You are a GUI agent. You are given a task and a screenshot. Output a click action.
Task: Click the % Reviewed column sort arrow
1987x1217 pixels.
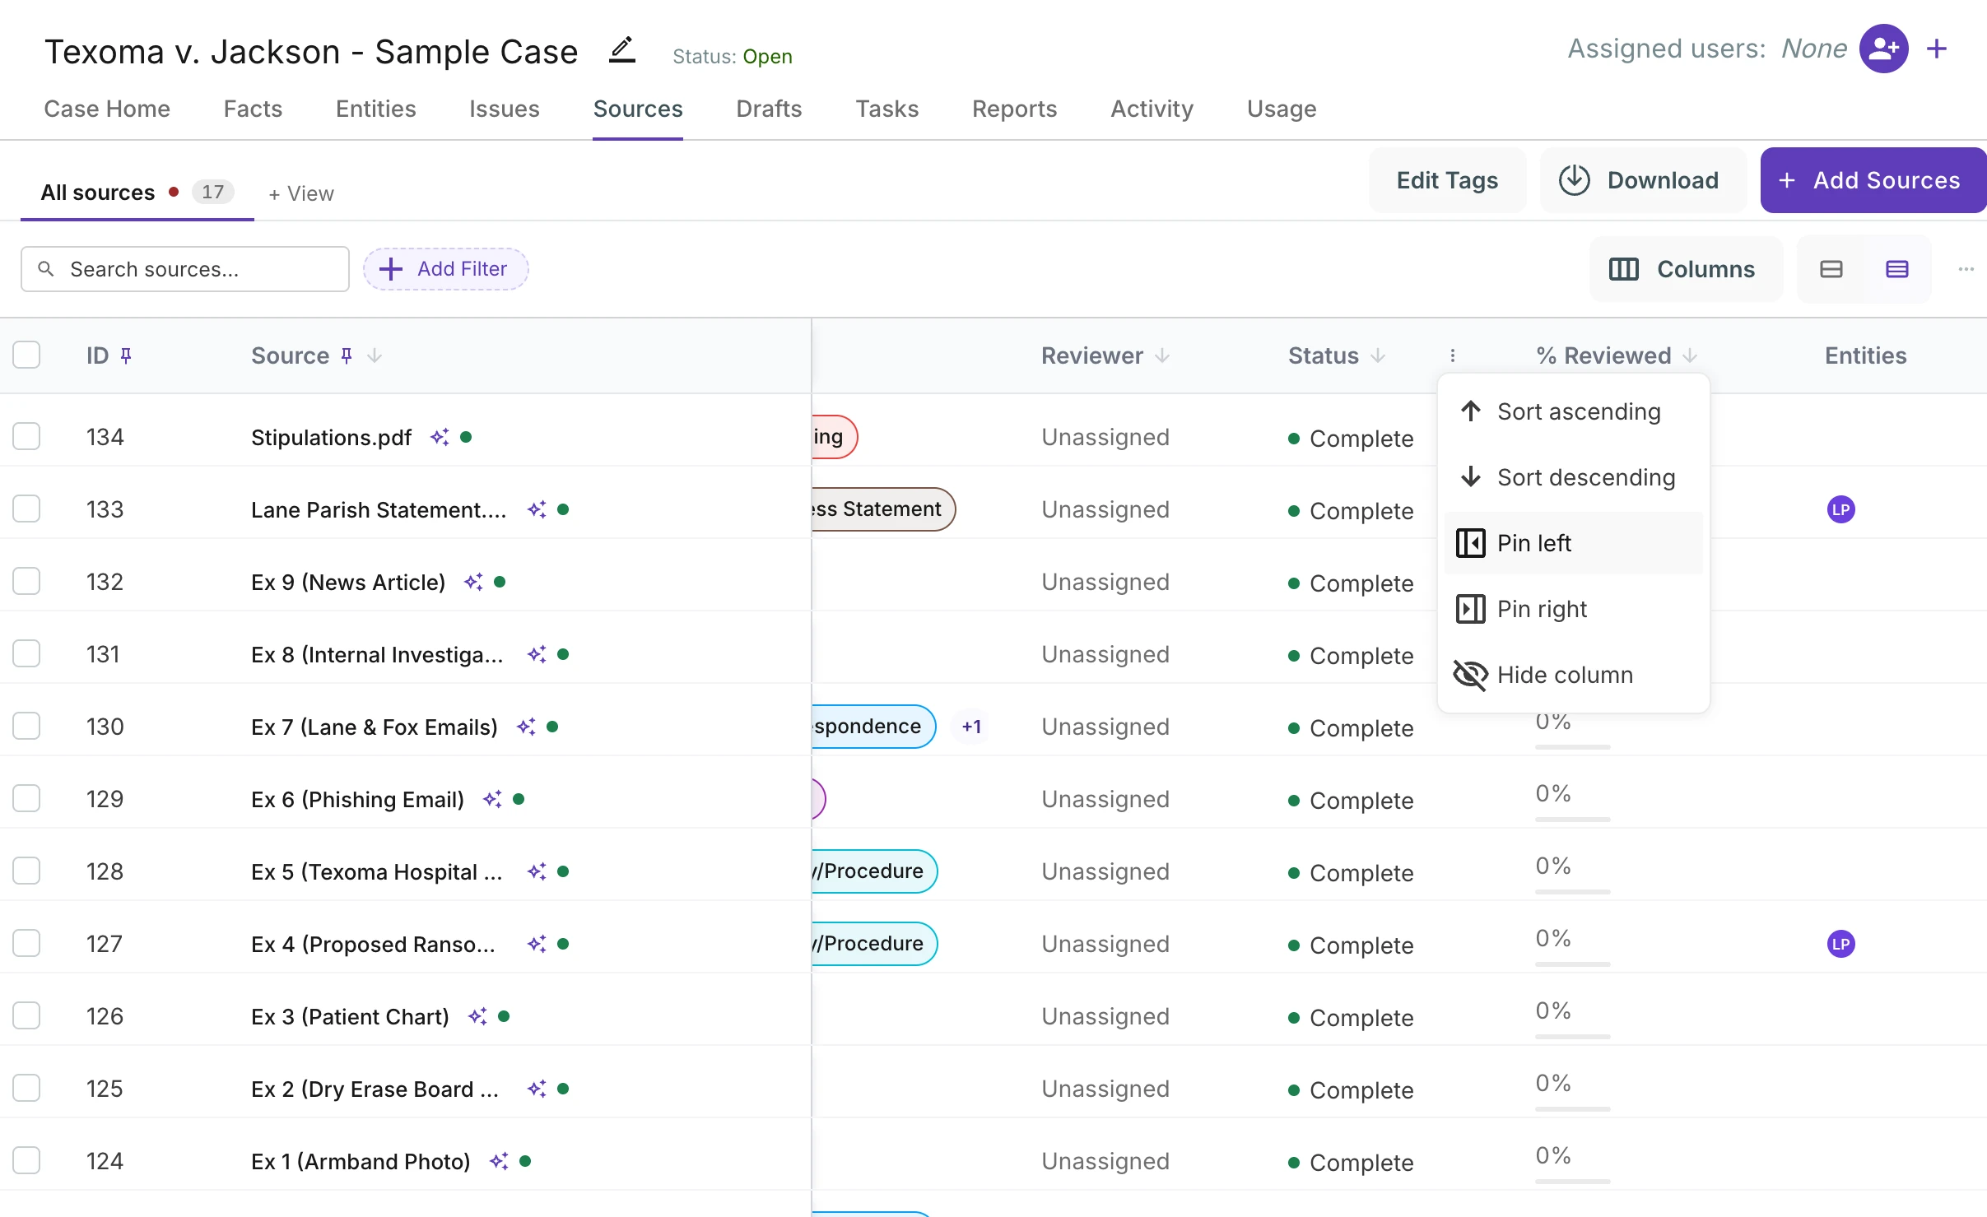click(x=1690, y=355)
